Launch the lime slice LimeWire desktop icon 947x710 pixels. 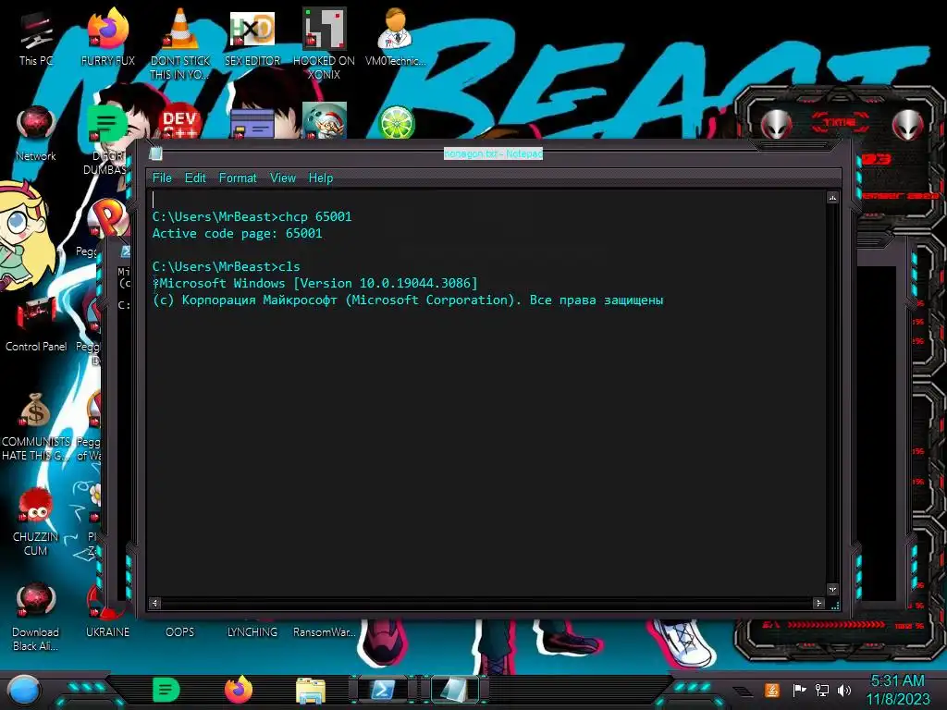[x=396, y=123]
